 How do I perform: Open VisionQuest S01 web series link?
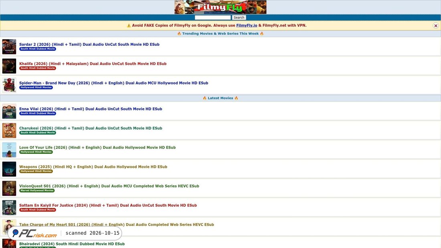pyautogui.click(x=109, y=186)
